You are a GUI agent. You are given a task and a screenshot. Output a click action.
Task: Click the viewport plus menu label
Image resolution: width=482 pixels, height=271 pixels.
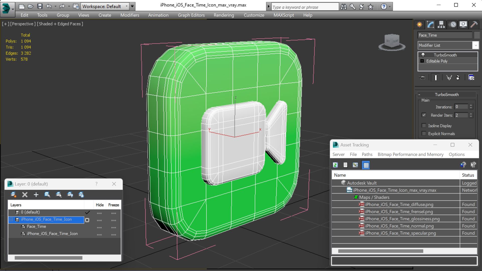point(6,24)
